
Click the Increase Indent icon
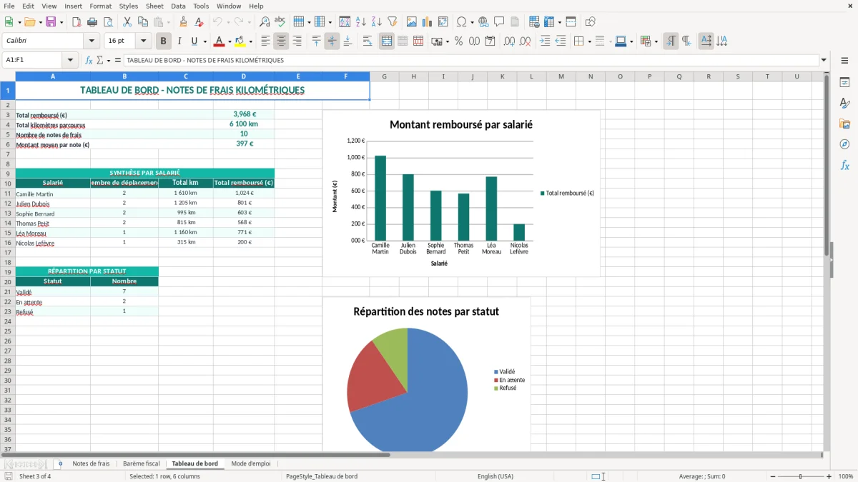point(545,41)
